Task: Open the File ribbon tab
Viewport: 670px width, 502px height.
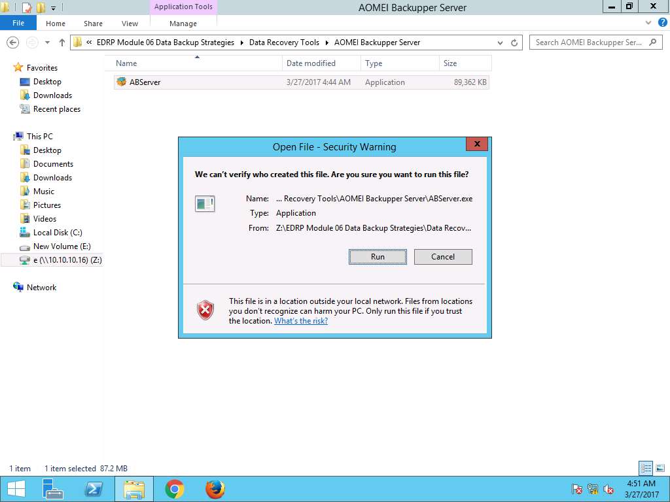Action: 18,23
